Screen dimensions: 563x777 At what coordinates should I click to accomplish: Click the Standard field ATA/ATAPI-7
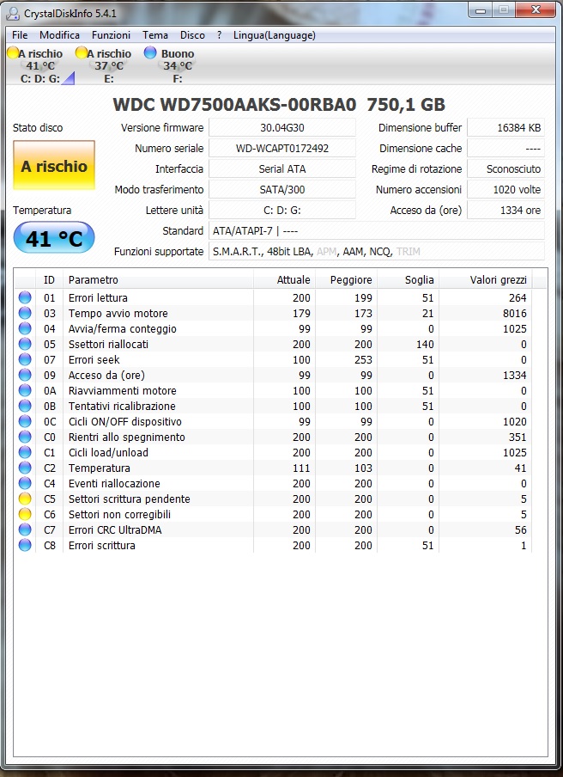point(377,231)
